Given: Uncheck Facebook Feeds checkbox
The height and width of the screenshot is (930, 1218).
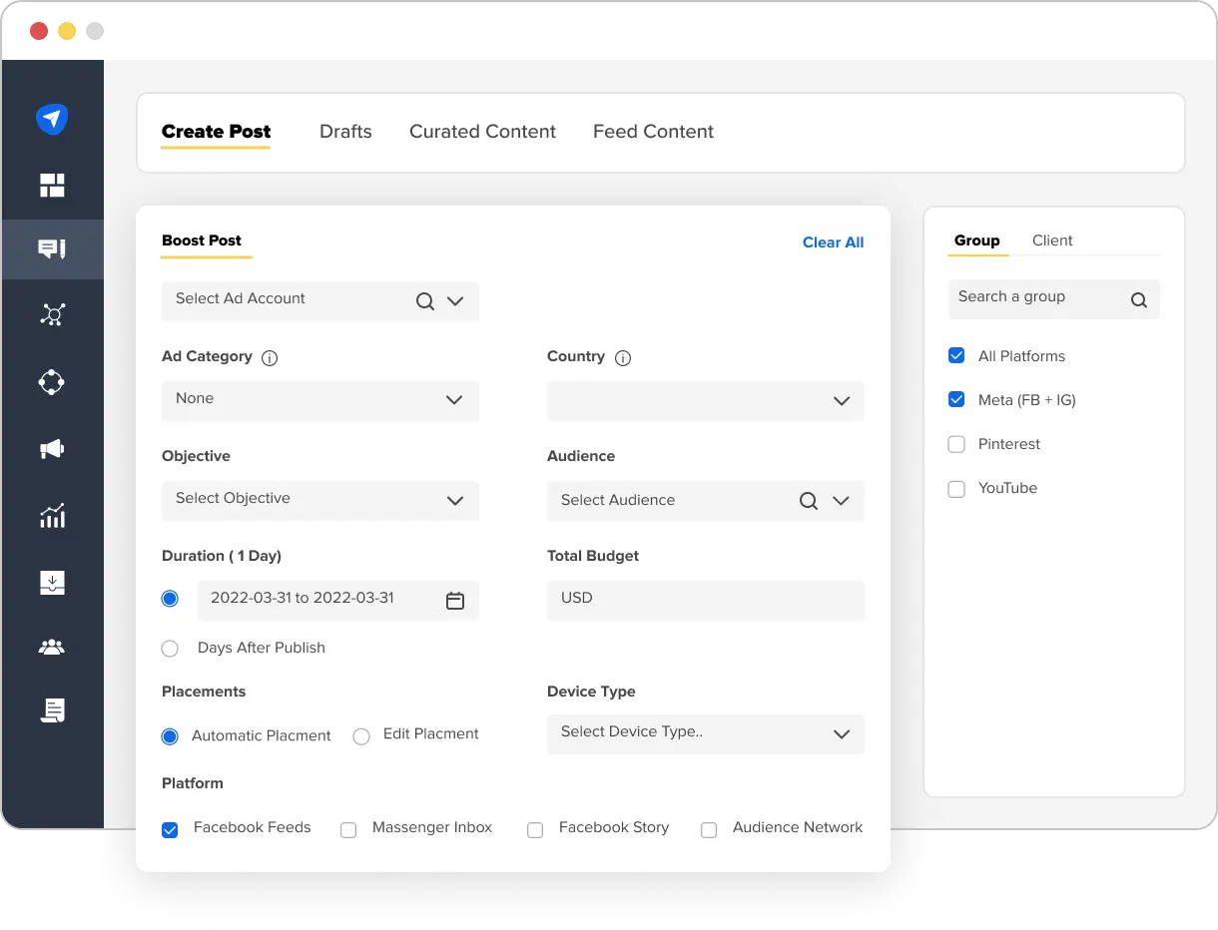Looking at the screenshot, I should click(170, 830).
